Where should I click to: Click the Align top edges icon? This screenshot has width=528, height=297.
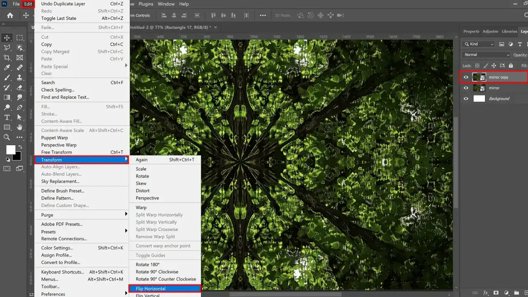tap(214, 15)
